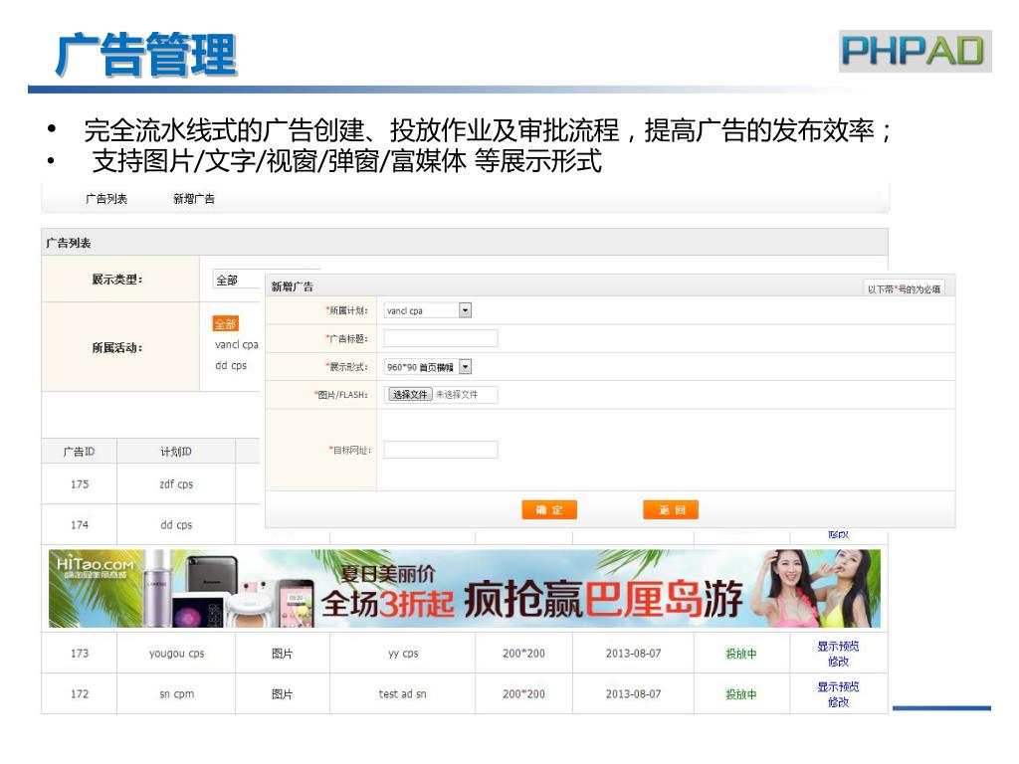Click the zdf cps plan cell
This screenshot has width=1019, height=764.
coord(176,484)
